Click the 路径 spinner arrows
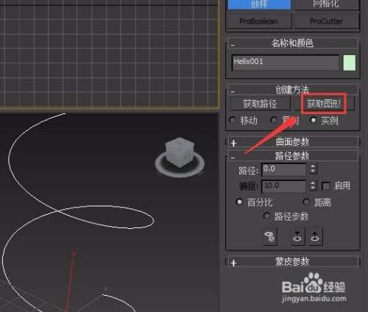The width and height of the screenshot is (368, 312). coord(313,169)
